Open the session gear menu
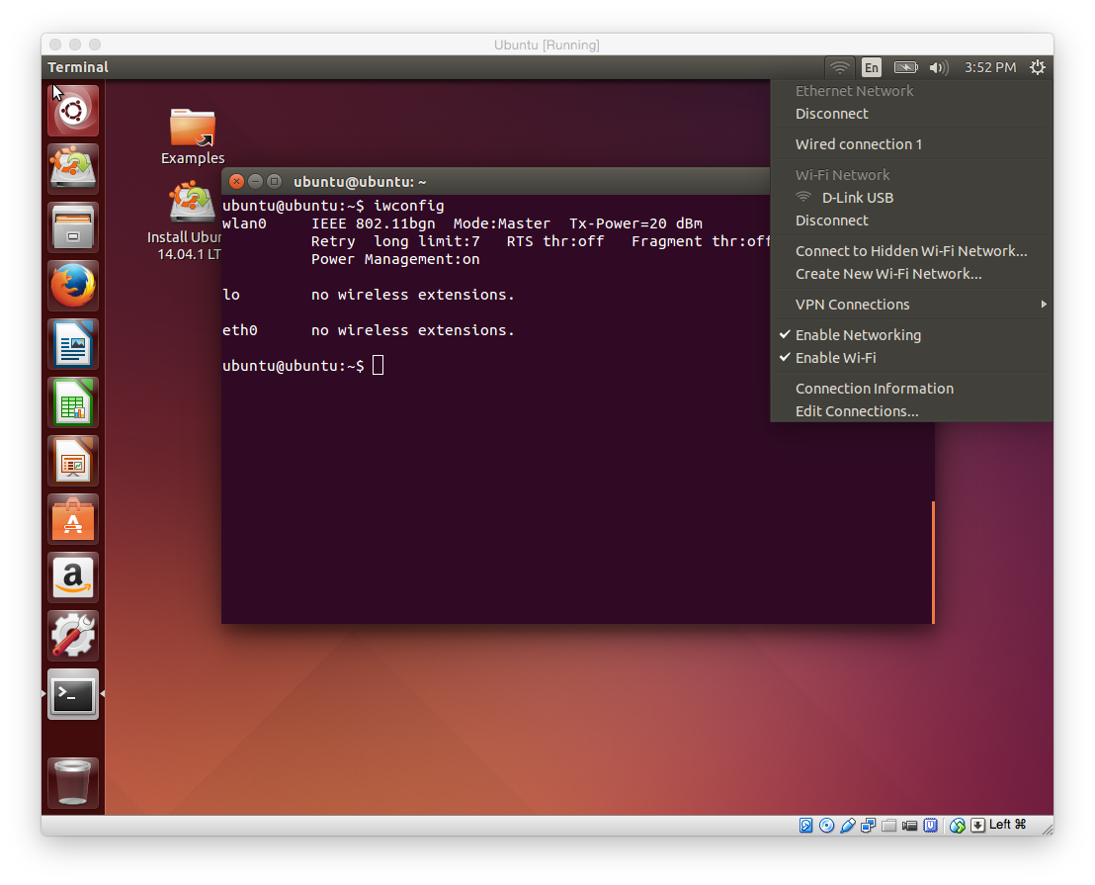This screenshot has width=1095, height=885. [x=1038, y=67]
